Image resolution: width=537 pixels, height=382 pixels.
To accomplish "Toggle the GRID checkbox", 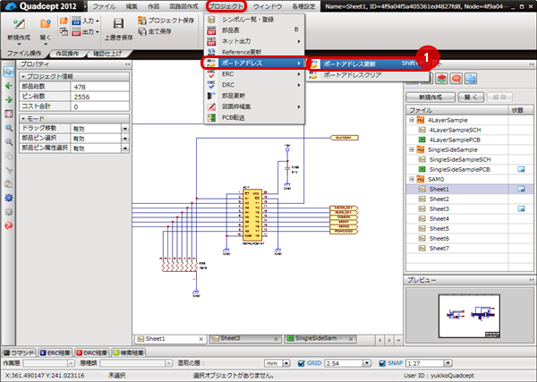I will [x=301, y=363].
